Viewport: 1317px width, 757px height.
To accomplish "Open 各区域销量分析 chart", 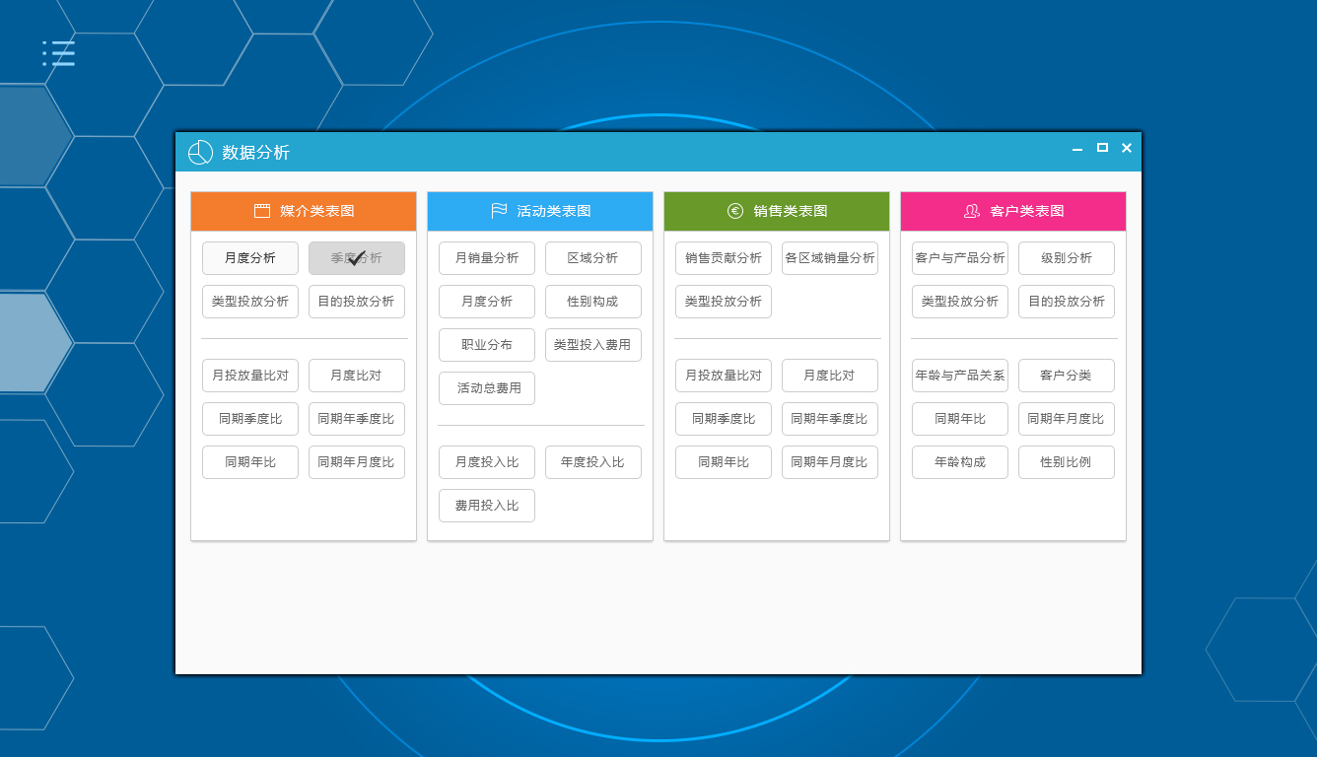I will (x=830, y=258).
